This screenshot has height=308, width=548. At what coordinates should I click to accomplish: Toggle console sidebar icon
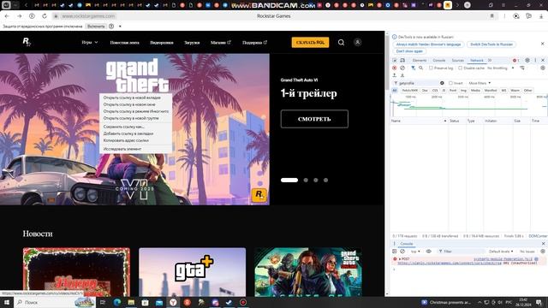point(395,252)
